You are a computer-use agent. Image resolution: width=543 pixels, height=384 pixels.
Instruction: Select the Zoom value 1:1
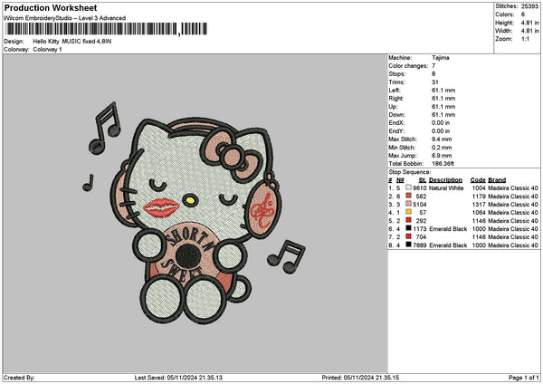pos(525,39)
